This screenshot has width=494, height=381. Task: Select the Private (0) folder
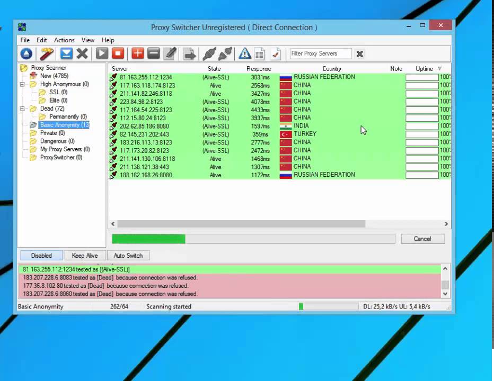52,133
